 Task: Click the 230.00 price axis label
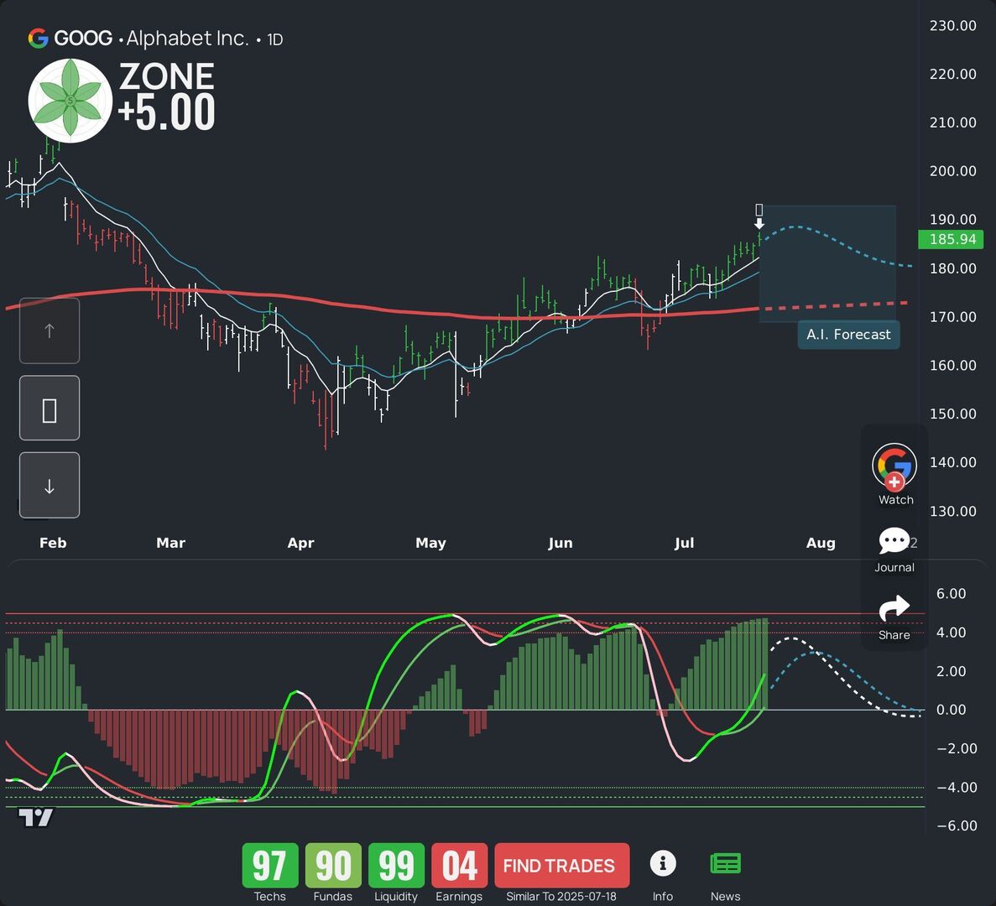[x=953, y=26]
